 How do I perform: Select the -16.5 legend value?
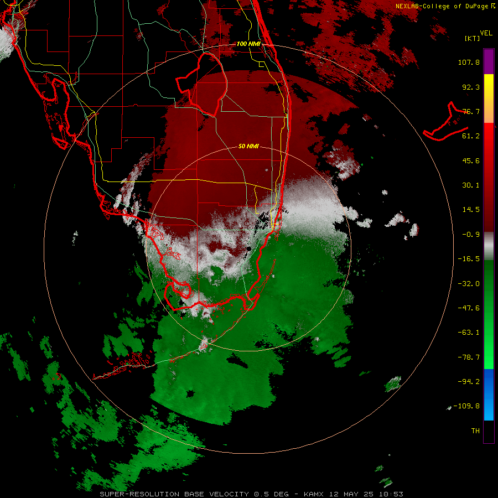pos(469,259)
